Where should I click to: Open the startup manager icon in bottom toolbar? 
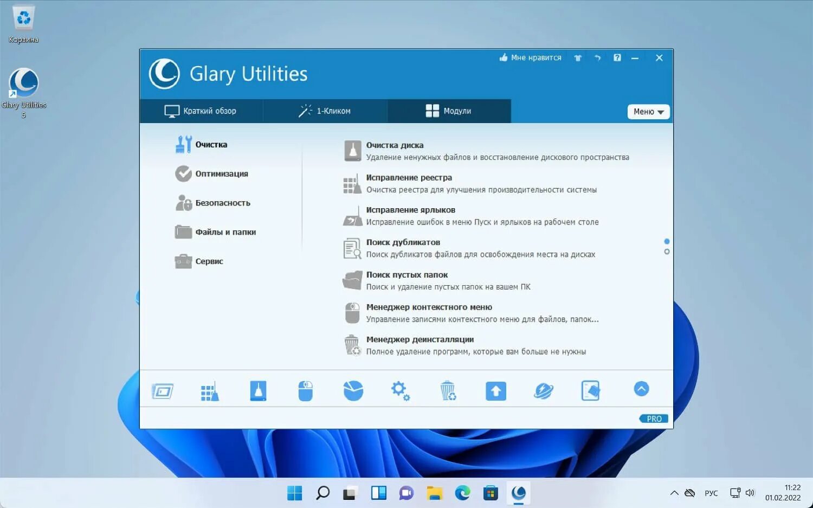tap(163, 391)
